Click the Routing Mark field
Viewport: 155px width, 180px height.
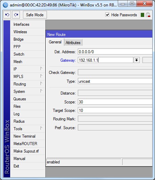coord(115,119)
